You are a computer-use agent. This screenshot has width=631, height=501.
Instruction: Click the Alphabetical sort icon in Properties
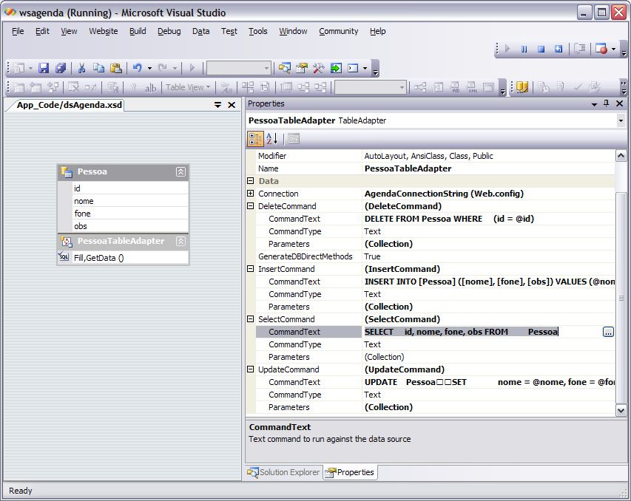pos(271,138)
